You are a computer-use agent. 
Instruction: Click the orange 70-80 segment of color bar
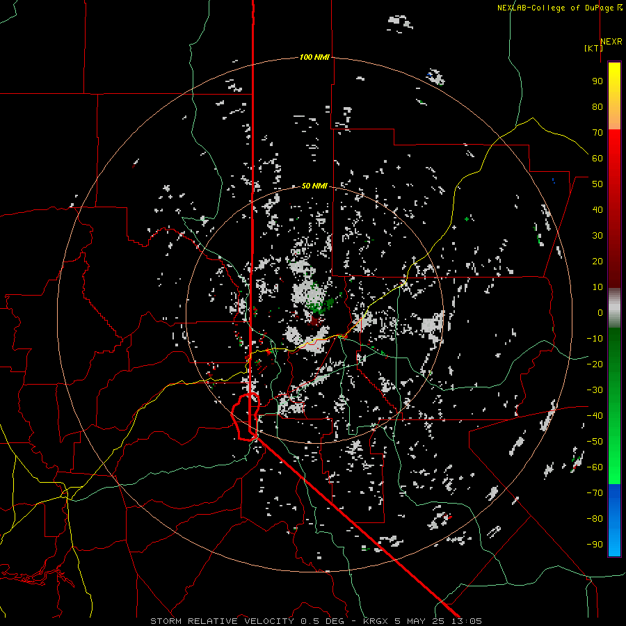pyautogui.click(x=614, y=118)
